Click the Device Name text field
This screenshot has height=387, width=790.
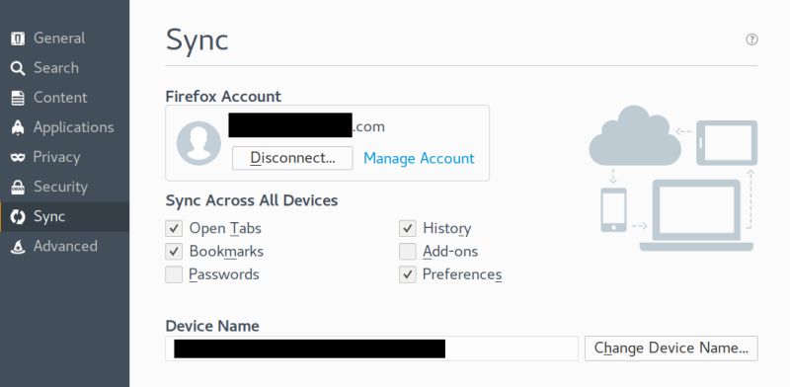click(372, 348)
